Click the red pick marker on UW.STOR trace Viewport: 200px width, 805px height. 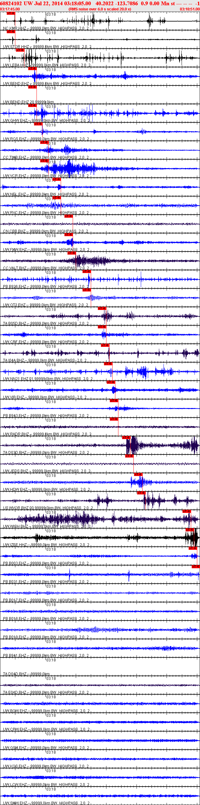11,32
